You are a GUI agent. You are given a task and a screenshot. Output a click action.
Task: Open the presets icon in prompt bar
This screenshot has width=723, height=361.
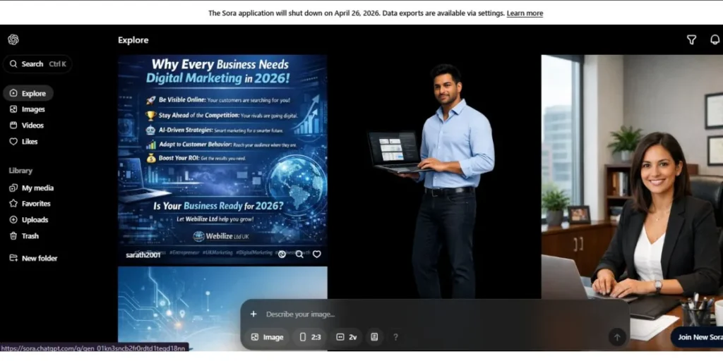coord(374,337)
